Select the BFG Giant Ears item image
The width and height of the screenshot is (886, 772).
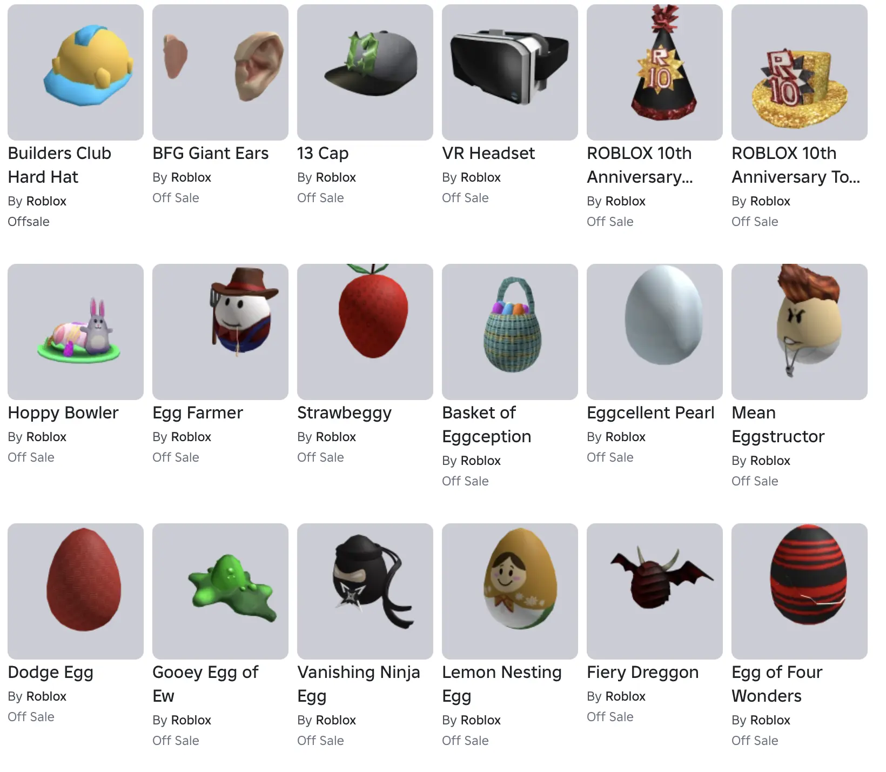coord(220,72)
